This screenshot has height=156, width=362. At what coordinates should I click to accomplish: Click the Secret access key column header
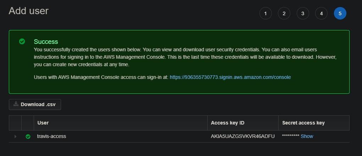pyautogui.click(x=303, y=123)
